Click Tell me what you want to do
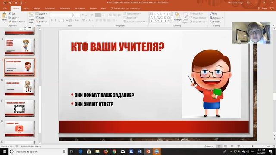276x155 pixels. click(x=125, y=9)
